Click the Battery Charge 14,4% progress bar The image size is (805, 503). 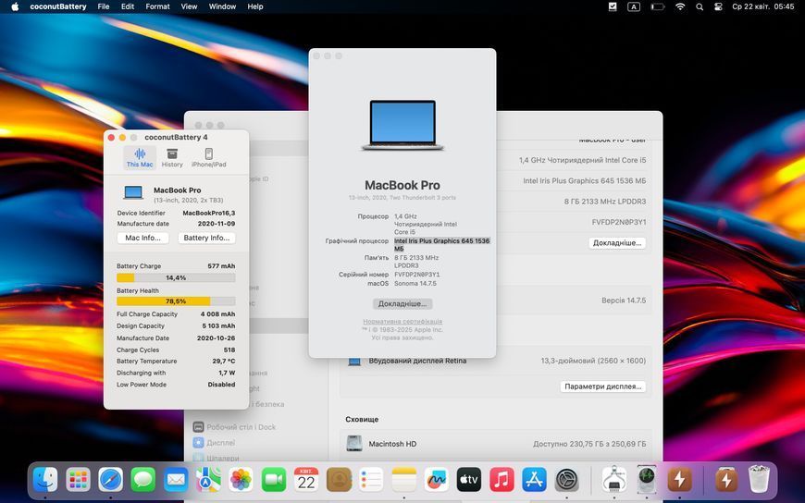(176, 277)
